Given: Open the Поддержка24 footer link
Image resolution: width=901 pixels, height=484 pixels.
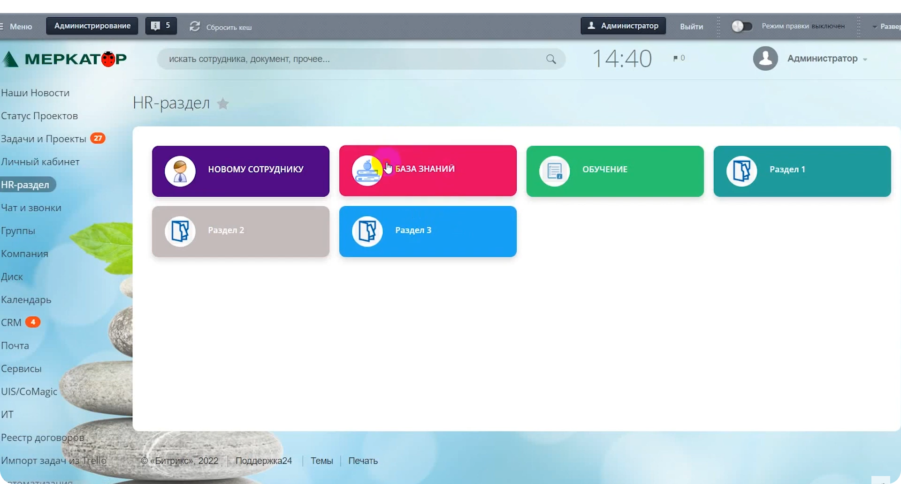Looking at the screenshot, I should point(263,461).
